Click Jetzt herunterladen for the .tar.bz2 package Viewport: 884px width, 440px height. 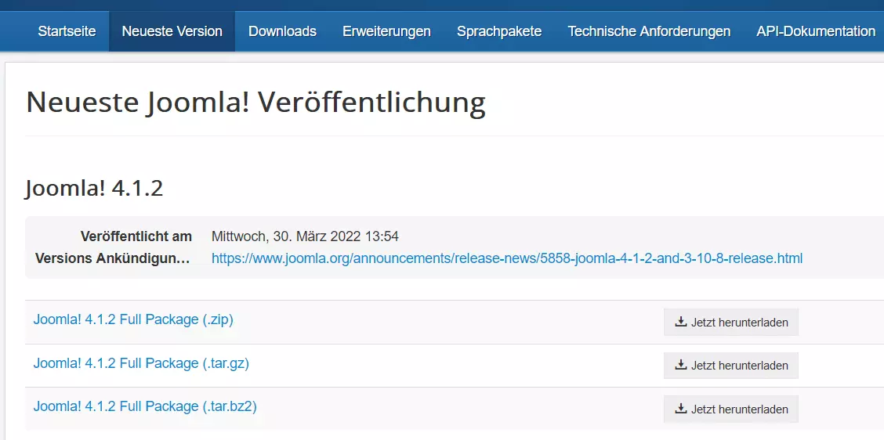pyautogui.click(x=731, y=409)
